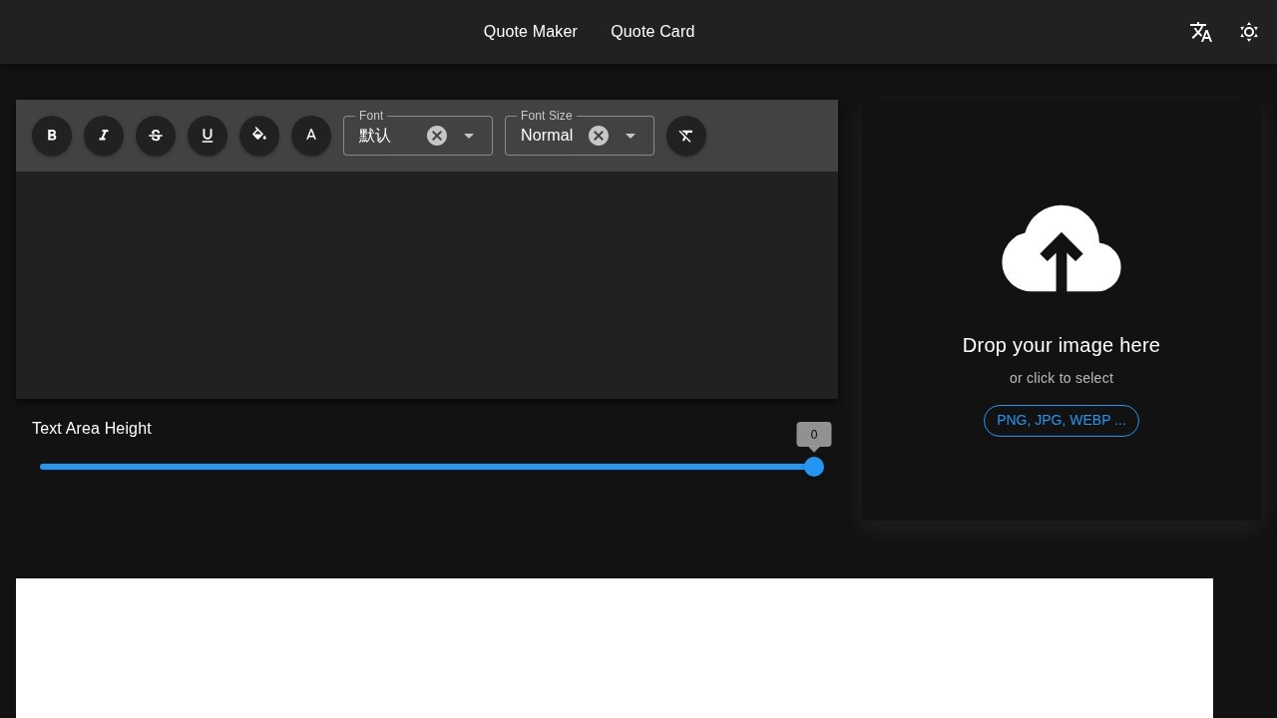Open the Quote Card tab
Screen dimensions: 1277x718
point(652,32)
